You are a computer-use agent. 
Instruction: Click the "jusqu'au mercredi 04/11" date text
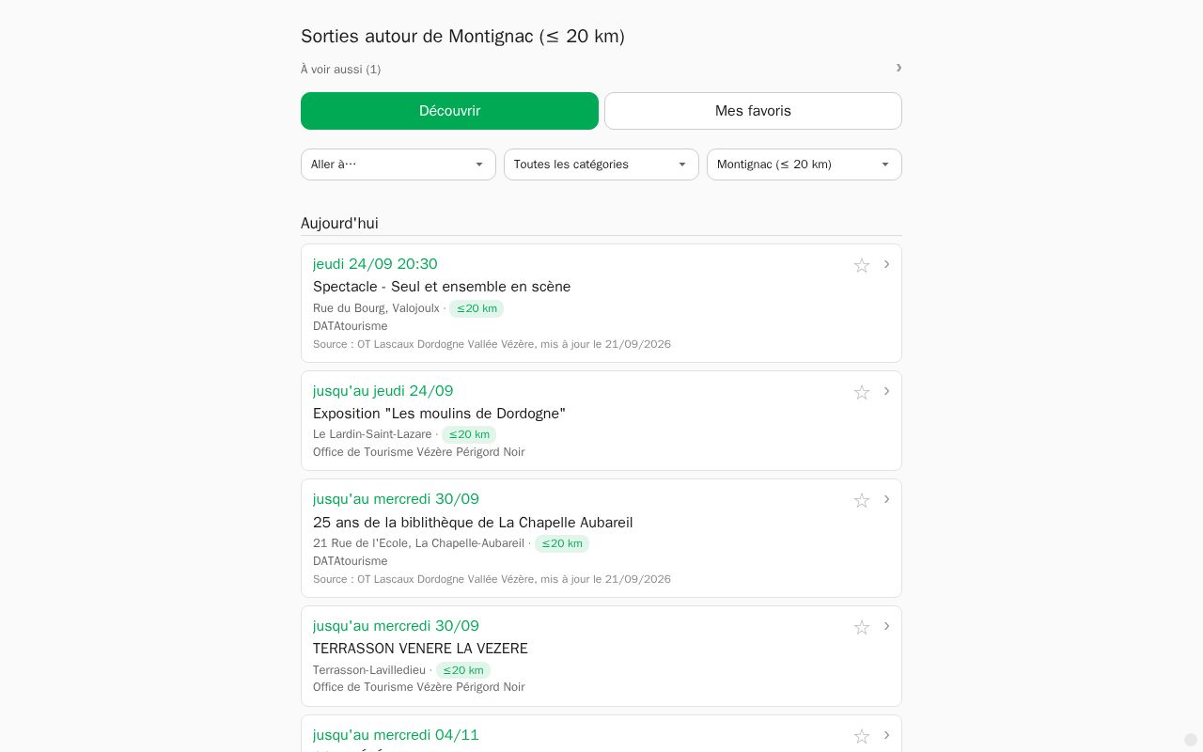[x=396, y=735]
